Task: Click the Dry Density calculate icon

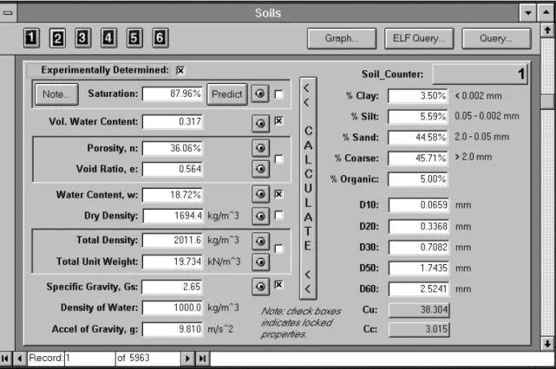Action: (x=260, y=216)
